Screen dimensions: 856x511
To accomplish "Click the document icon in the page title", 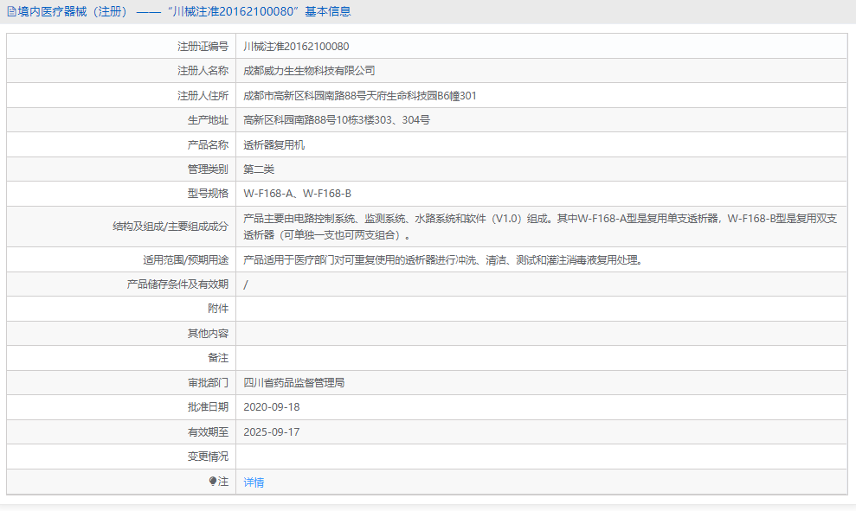I will pos(11,11).
